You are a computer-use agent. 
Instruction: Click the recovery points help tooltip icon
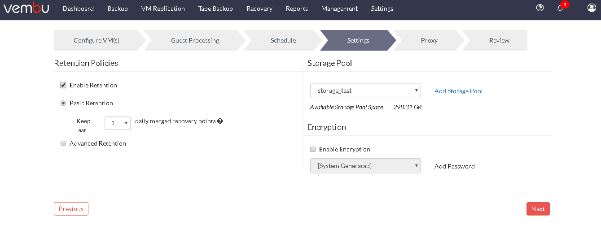[x=220, y=121]
